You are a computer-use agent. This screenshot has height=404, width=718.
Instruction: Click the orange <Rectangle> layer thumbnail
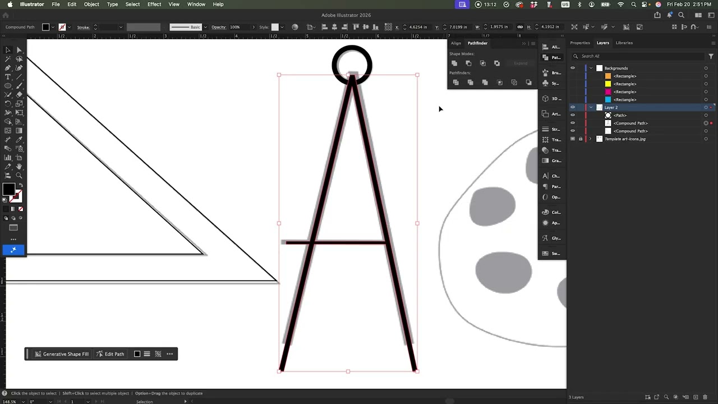[608, 76]
